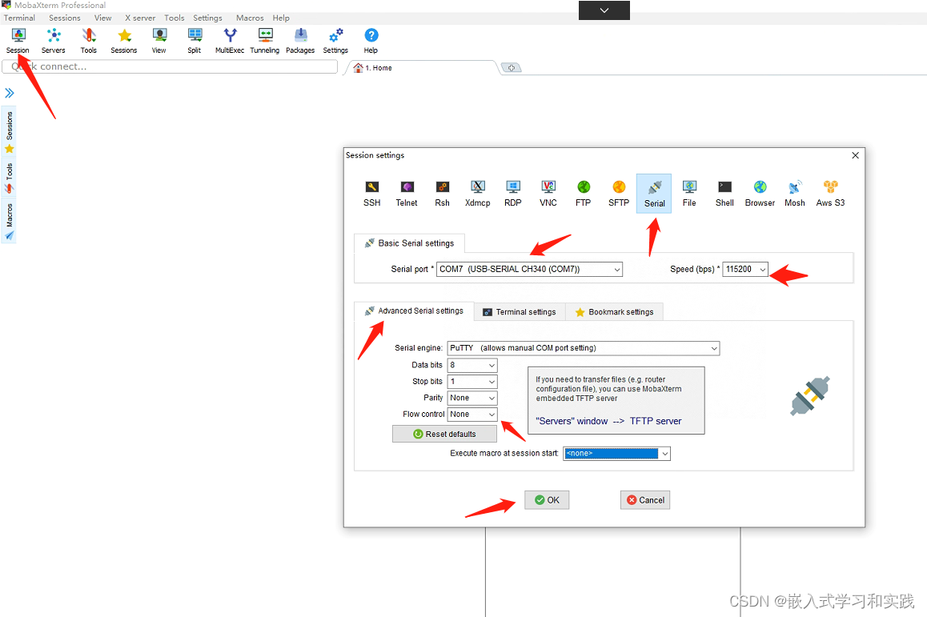The width and height of the screenshot is (927, 617).
Task: Select Browser session type
Action: pos(760,193)
